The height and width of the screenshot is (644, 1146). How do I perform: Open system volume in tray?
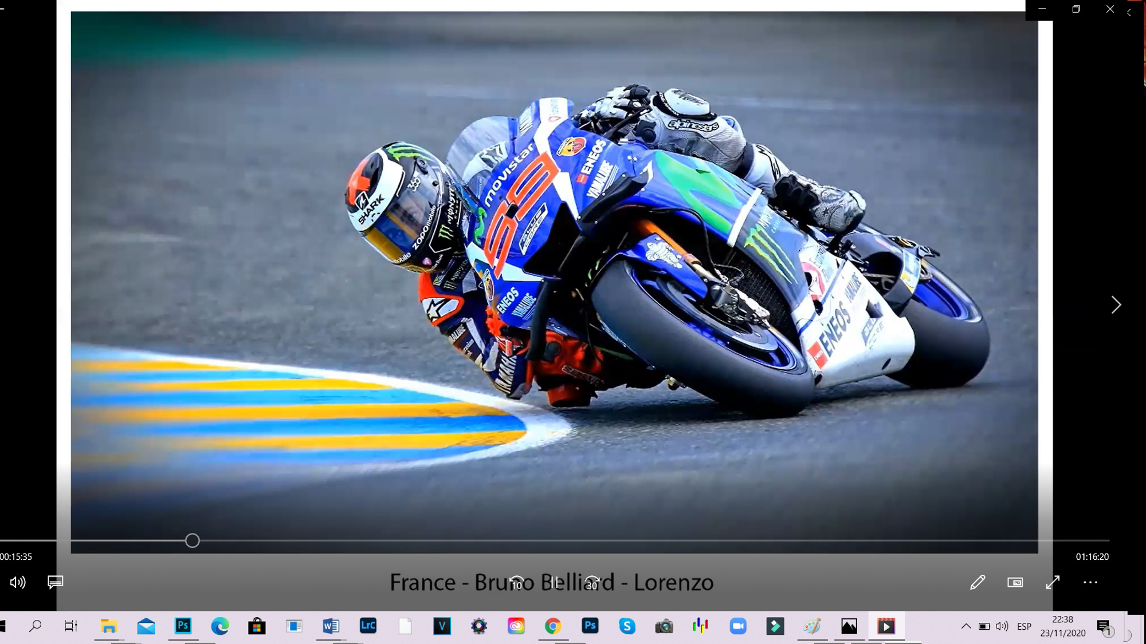point(1002,626)
